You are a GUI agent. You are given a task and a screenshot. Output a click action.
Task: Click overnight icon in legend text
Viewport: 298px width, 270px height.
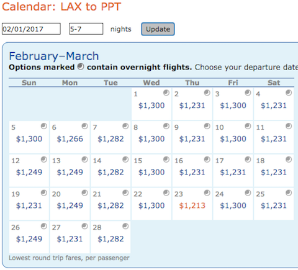(81, 66)
